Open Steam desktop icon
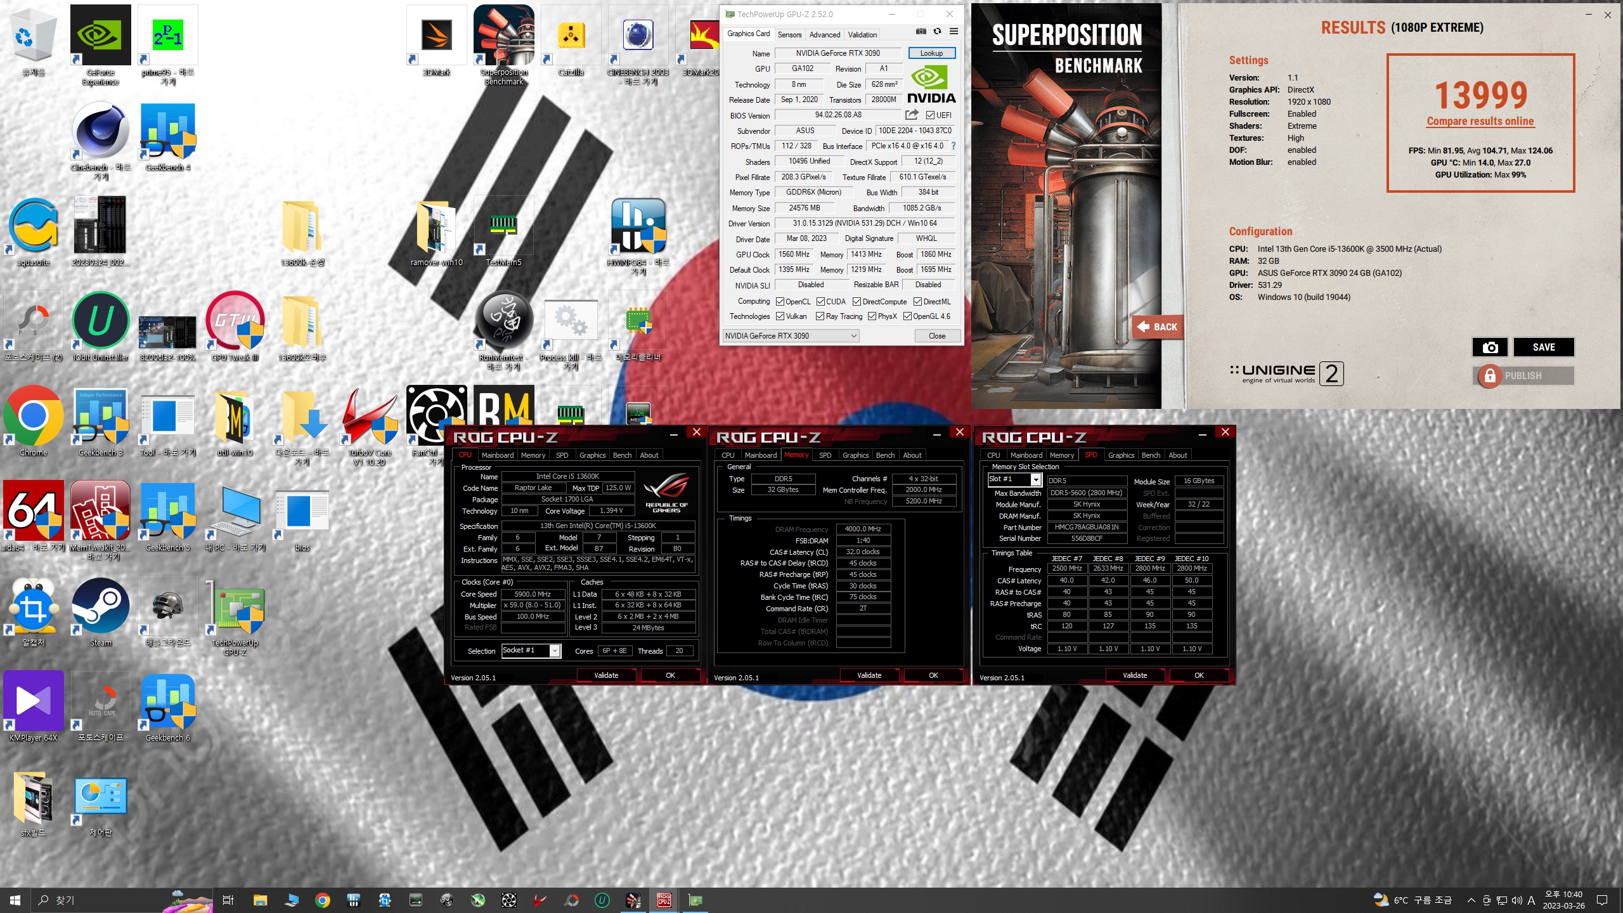 100,612
